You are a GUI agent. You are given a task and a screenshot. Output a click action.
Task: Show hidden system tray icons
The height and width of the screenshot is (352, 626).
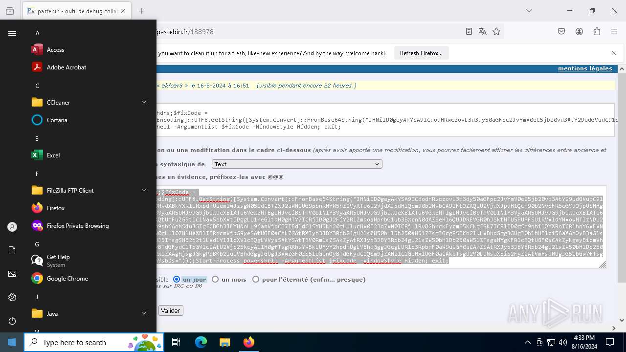(x=527, y=343)
